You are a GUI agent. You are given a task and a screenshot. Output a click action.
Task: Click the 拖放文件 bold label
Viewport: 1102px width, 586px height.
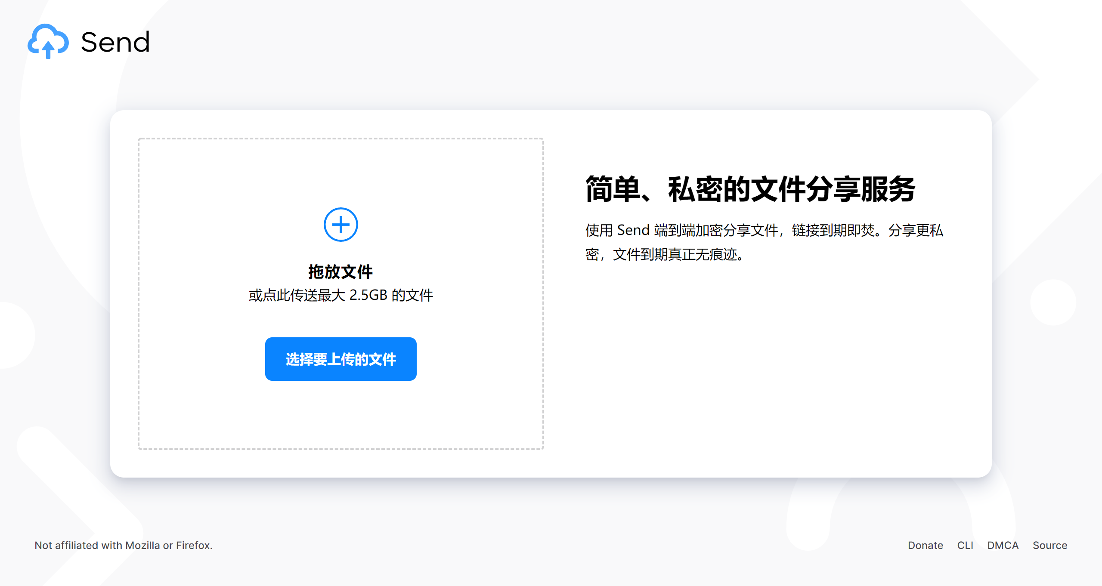tap(341, 272)
